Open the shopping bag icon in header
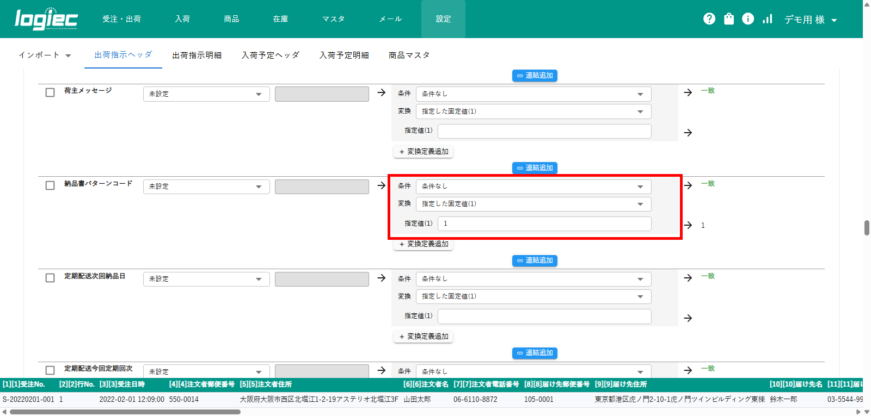The height and width of the screenshot is (416, 871). tap(729, 19)
